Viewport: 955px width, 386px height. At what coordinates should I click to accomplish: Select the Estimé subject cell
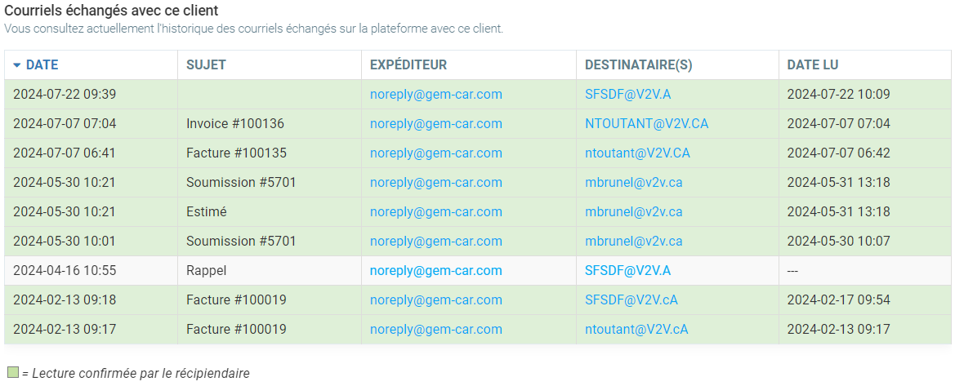tap(206, 212)
